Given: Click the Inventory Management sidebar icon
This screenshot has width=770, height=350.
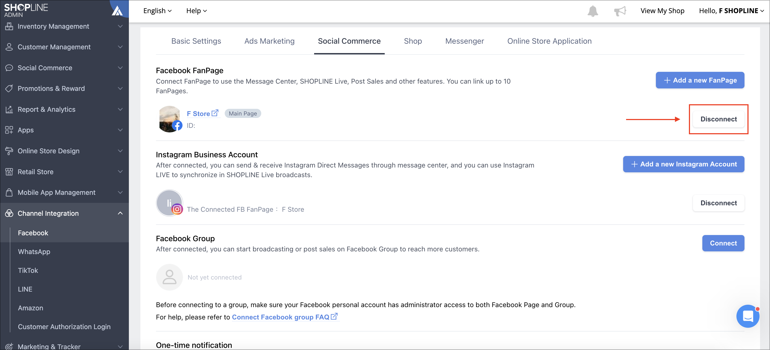Looking at the screenshot, I should click(x=9, y=26).
